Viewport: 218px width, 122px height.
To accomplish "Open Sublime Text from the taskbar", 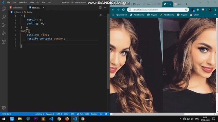I will pos(43,119).
